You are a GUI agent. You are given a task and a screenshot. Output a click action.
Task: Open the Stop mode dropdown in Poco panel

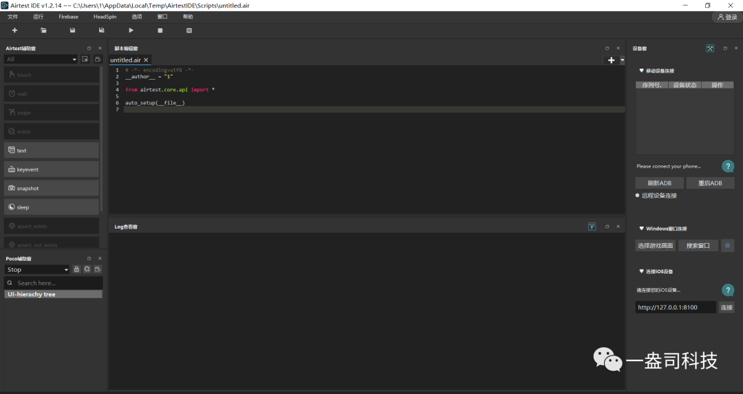coord(37,270)
